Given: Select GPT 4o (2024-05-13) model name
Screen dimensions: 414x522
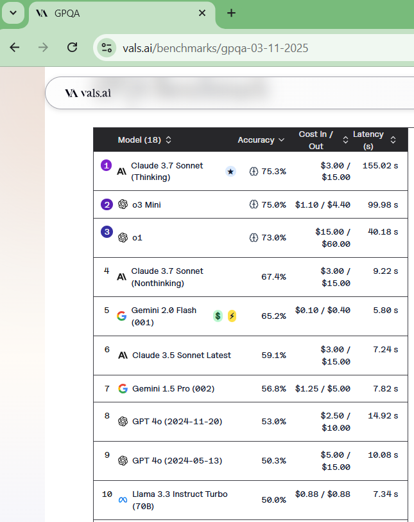Looking at the screenshot, I should (x=177, y=461).
